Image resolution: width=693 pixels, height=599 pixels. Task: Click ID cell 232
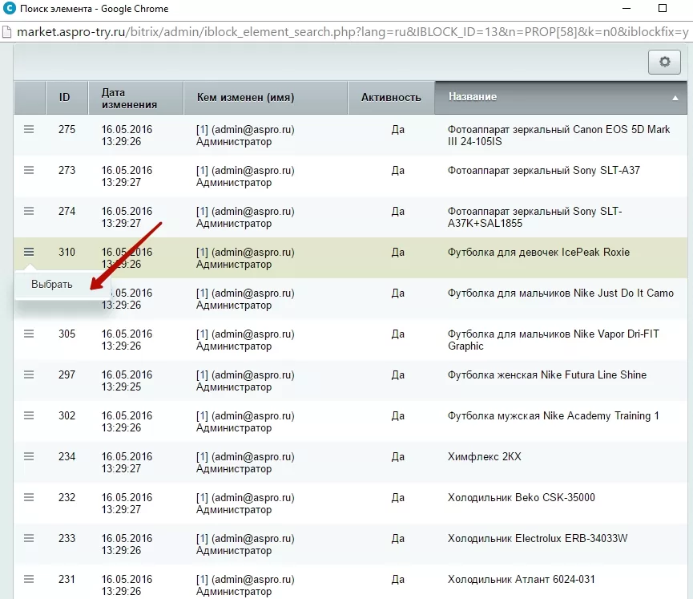pyautogui.click(x=66, y=498)
